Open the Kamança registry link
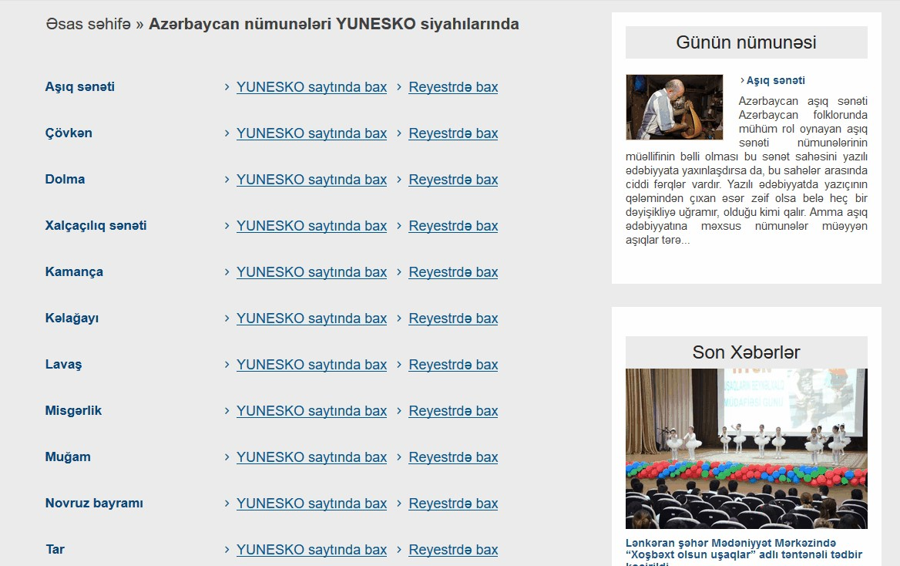 pyautogui.click(x=453, y=272)
